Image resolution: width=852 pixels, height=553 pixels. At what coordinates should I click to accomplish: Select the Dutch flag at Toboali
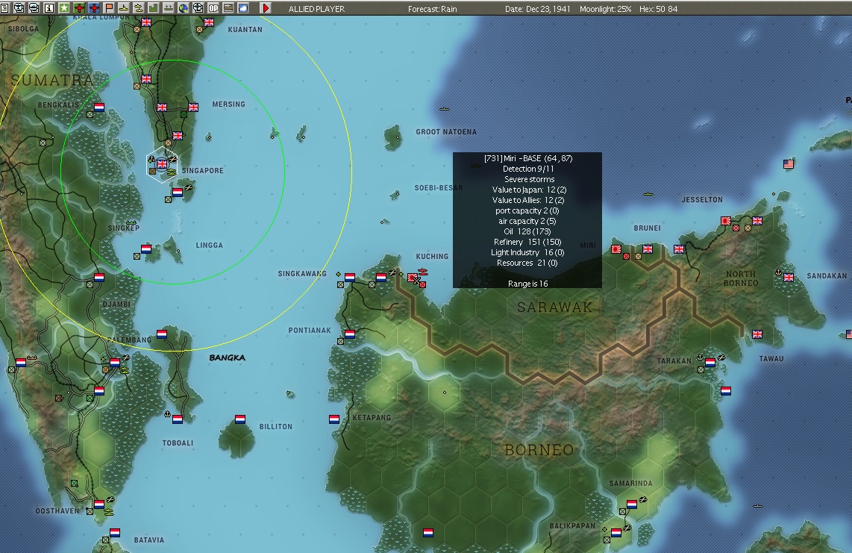tap(177, 419)
